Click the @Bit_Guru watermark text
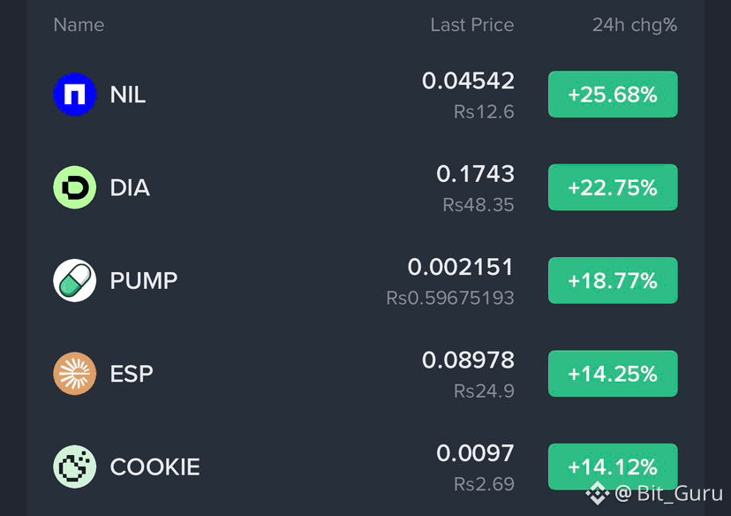 click(x=668, y=493)
